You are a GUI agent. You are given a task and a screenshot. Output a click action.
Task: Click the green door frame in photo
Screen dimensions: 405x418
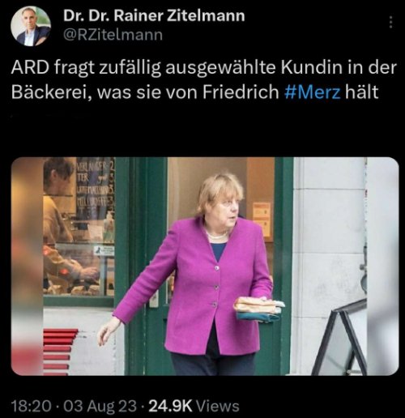(142, 266)
